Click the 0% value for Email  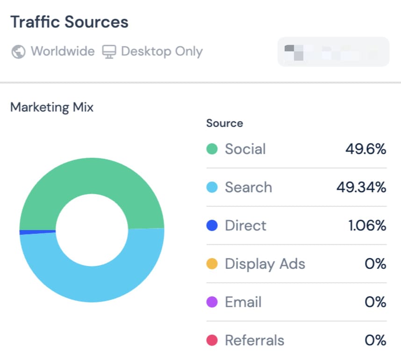[375, 302]
